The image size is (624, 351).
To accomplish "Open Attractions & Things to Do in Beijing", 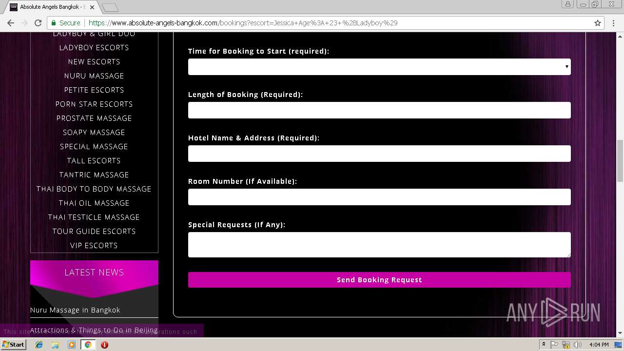I will coord(94,330).
